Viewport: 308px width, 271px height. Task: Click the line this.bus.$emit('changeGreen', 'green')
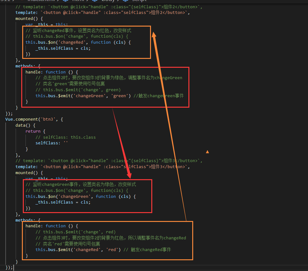[83, 96]
